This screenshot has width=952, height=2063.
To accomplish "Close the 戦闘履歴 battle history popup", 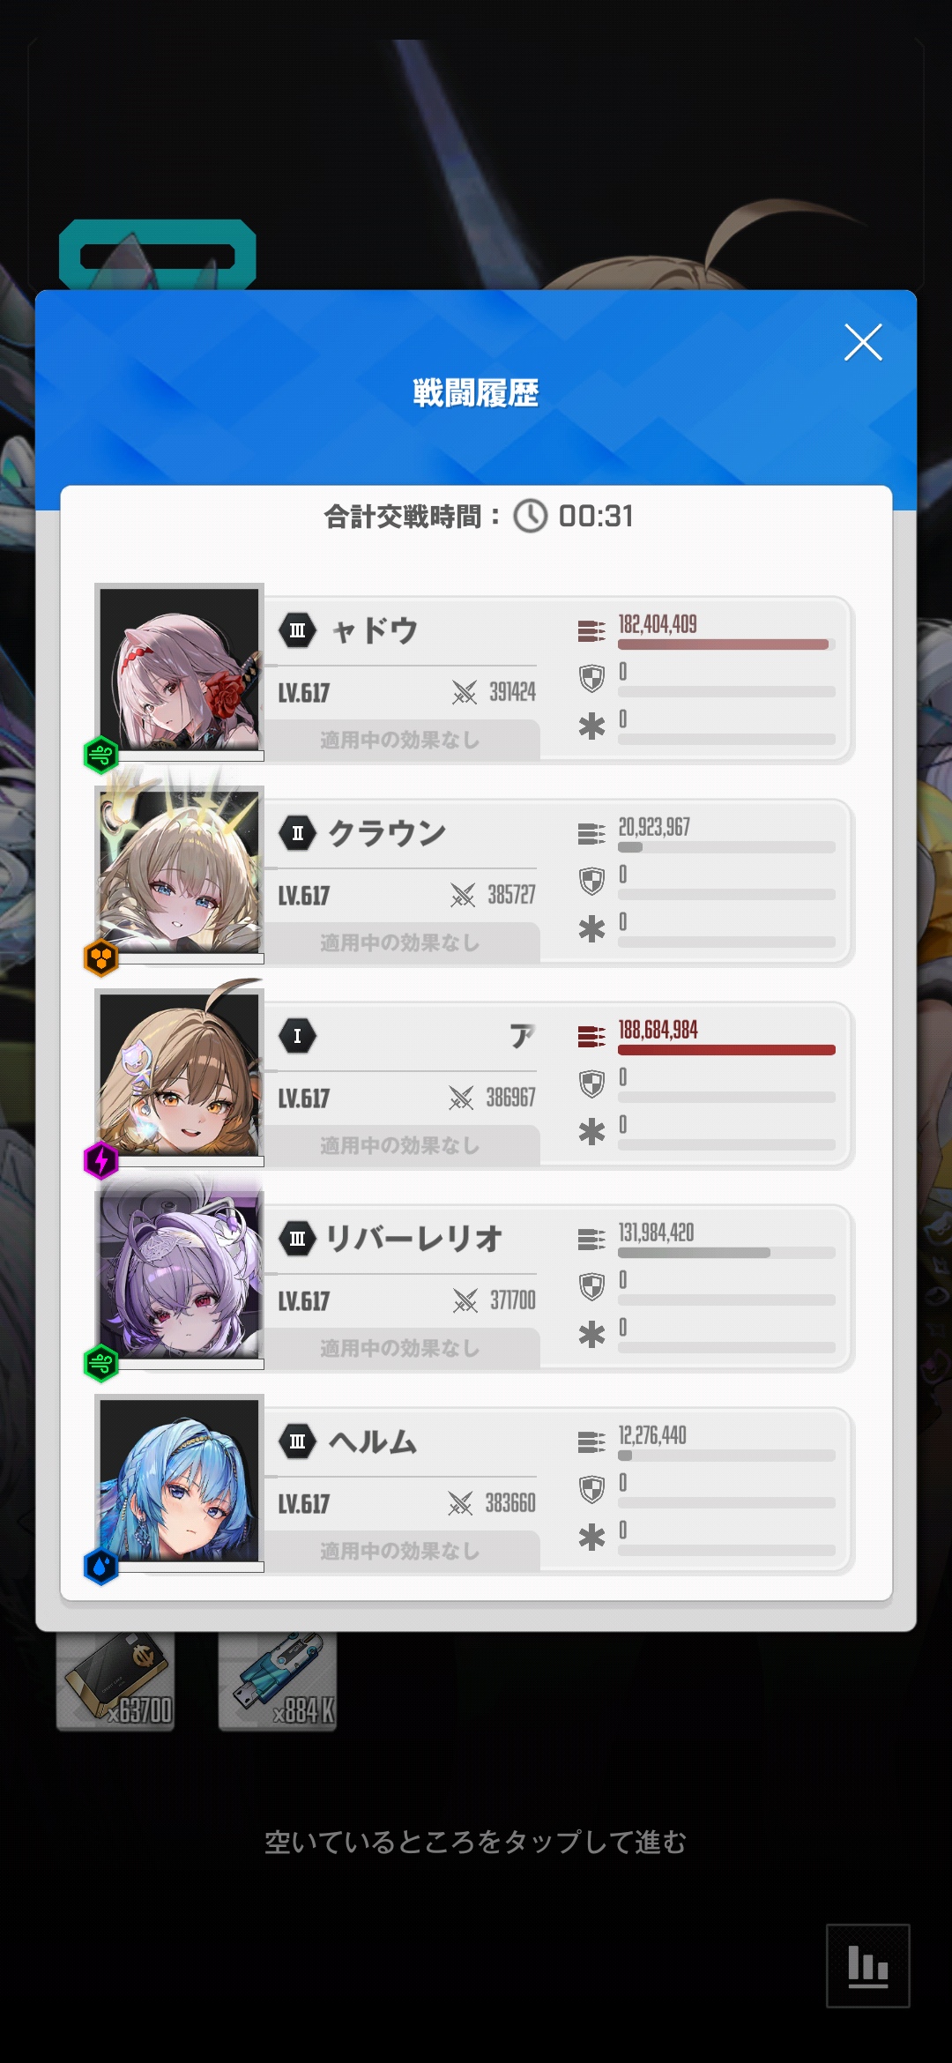I will pos(863,342).
